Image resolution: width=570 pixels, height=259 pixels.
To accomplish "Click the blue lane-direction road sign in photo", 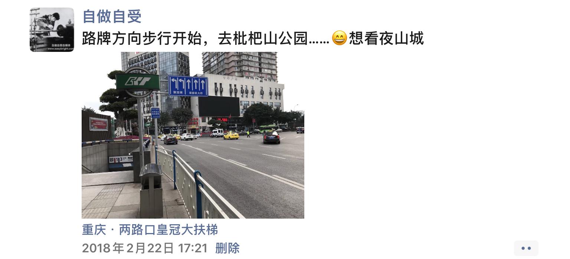I will (188, 86).
